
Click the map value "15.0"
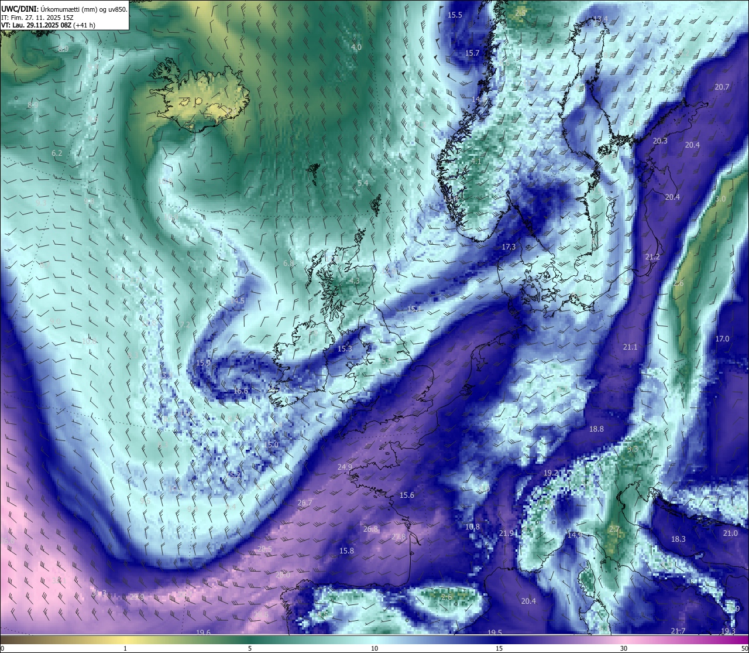(x=271, y=445)
